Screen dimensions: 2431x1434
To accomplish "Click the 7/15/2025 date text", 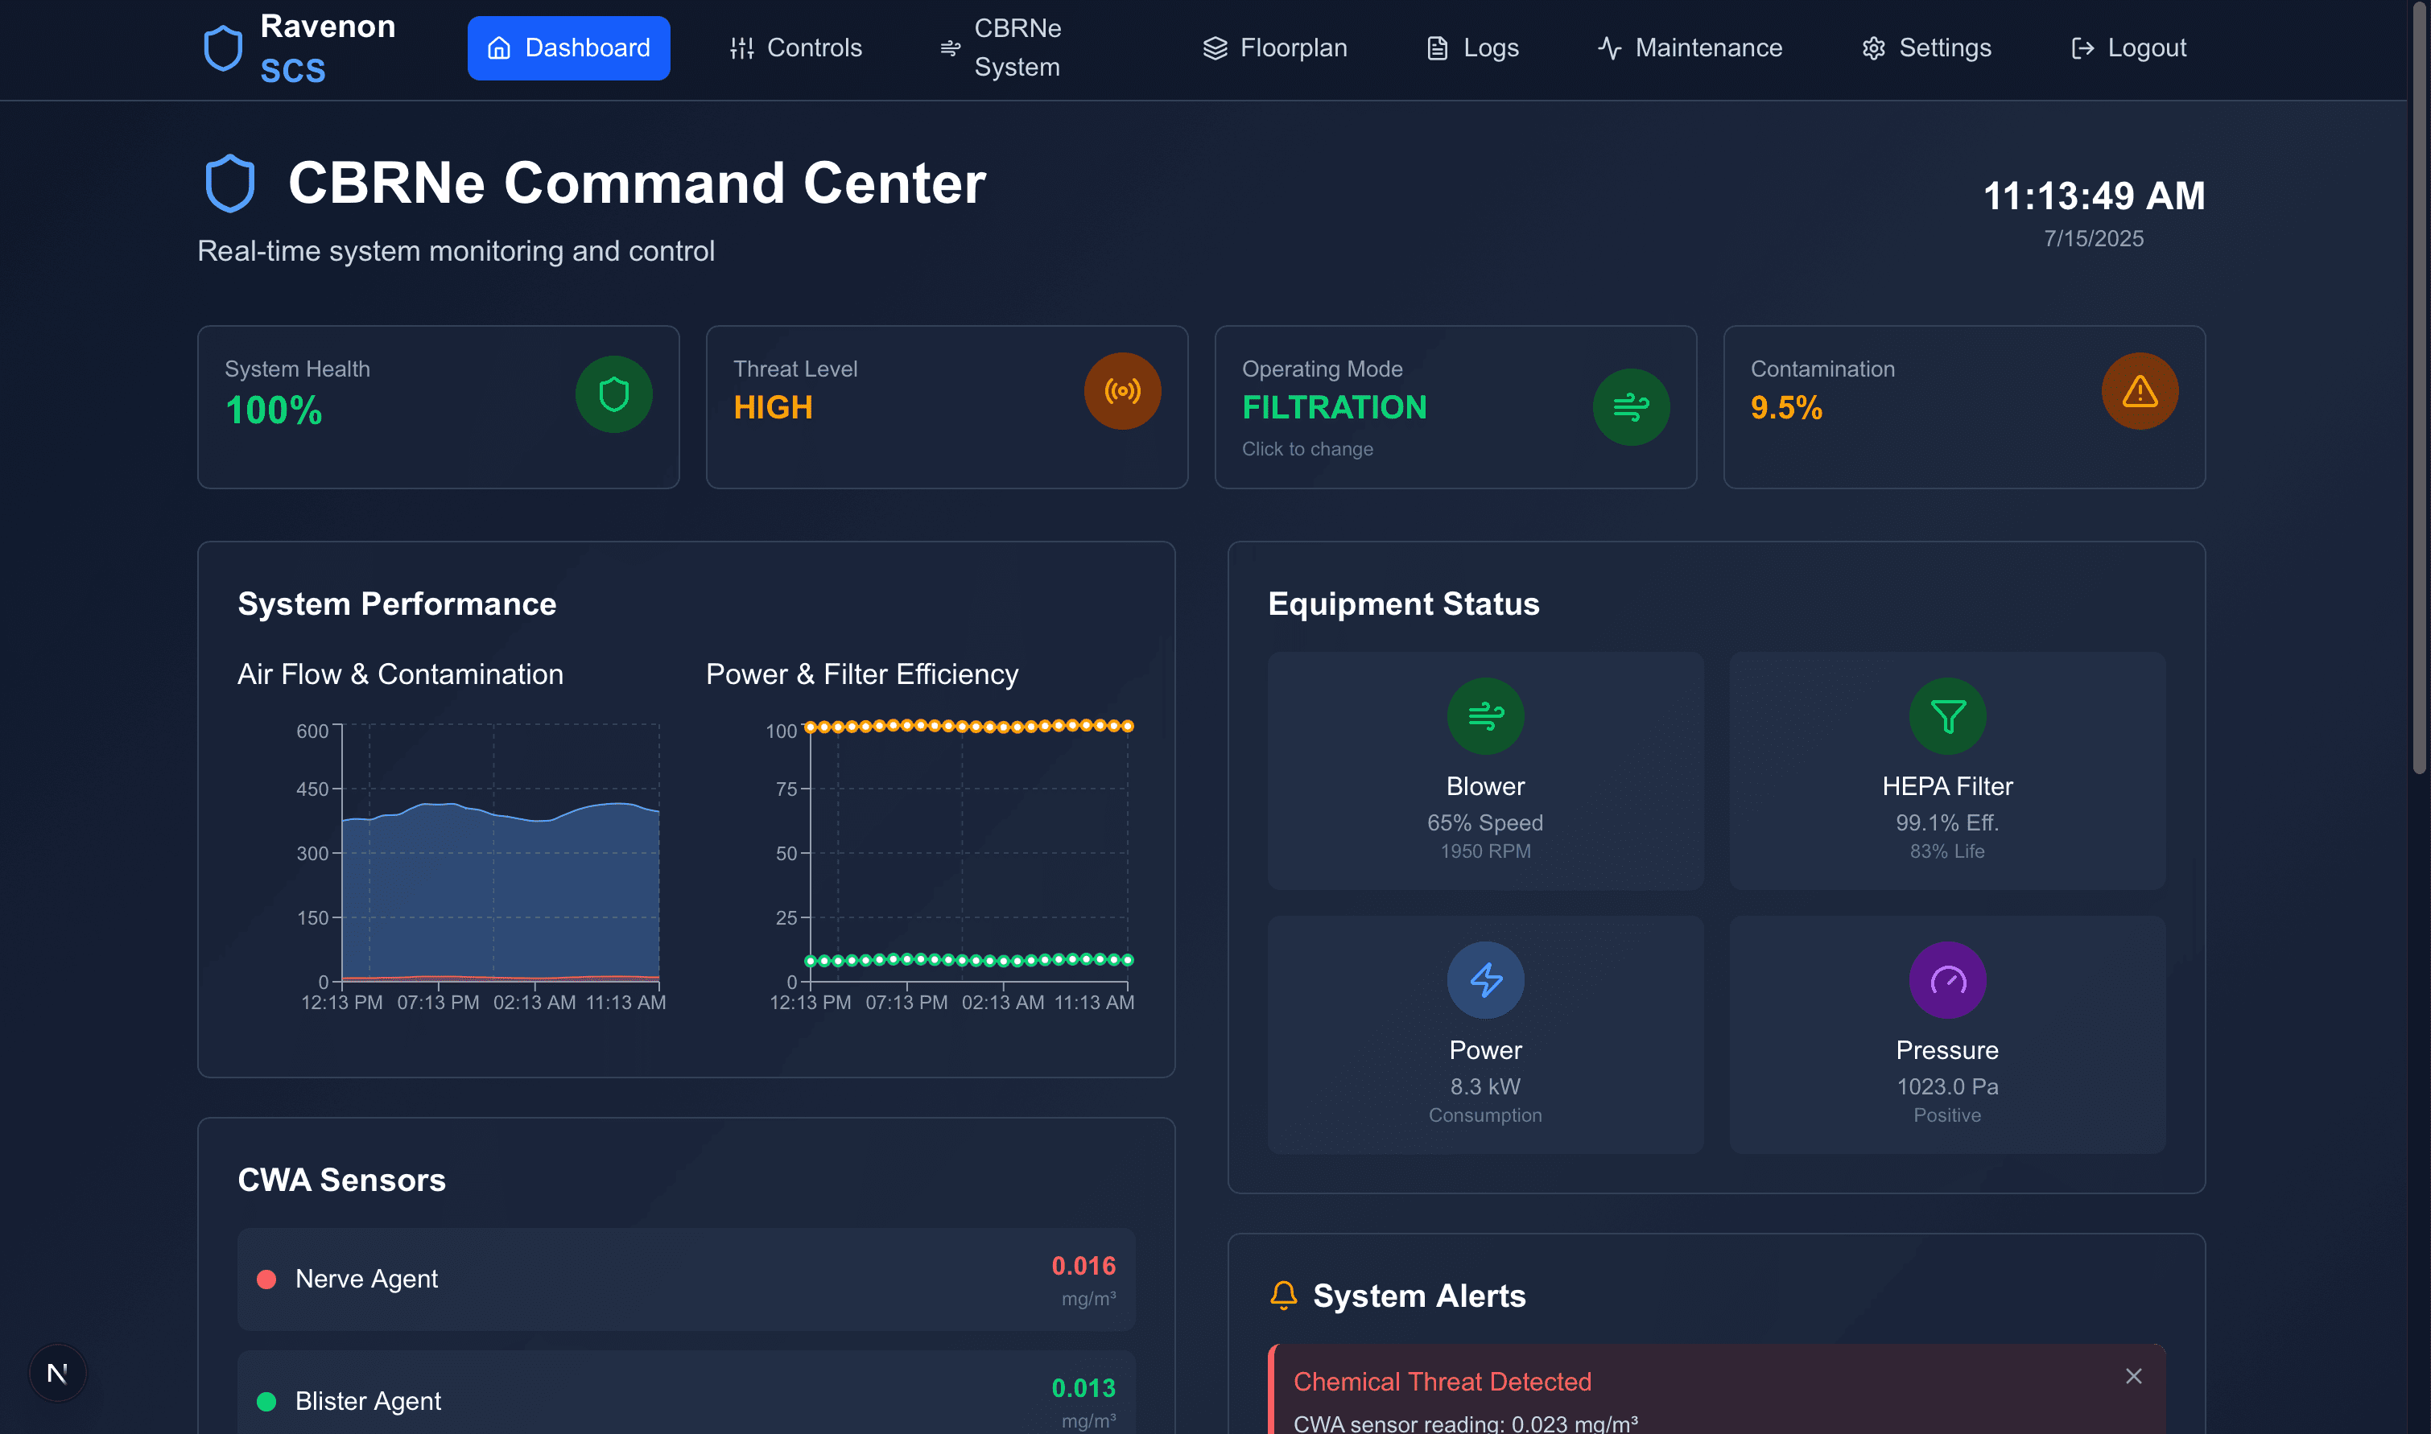I will (2094, 239).
